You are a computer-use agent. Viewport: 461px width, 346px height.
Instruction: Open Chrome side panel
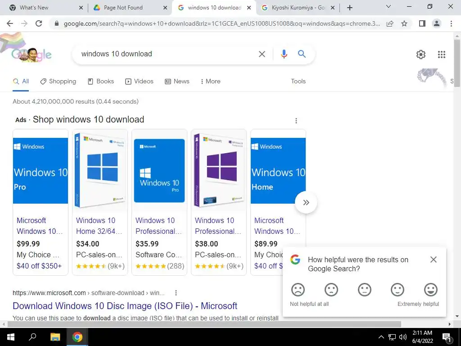click(x=422, y=23)
